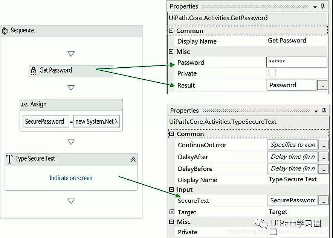Open TypeSecureText Properties panel options dropdown

[316, 111]
